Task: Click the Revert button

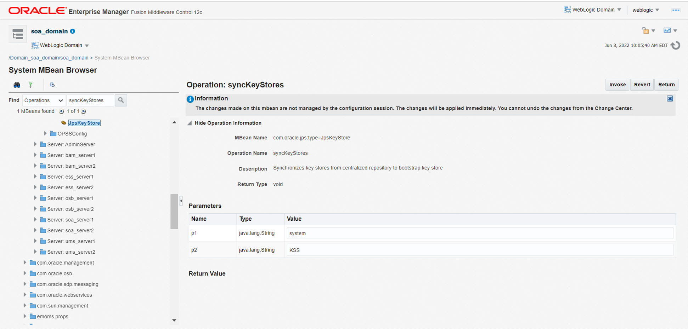Action: pyautogui.click(x=642, y=85)
